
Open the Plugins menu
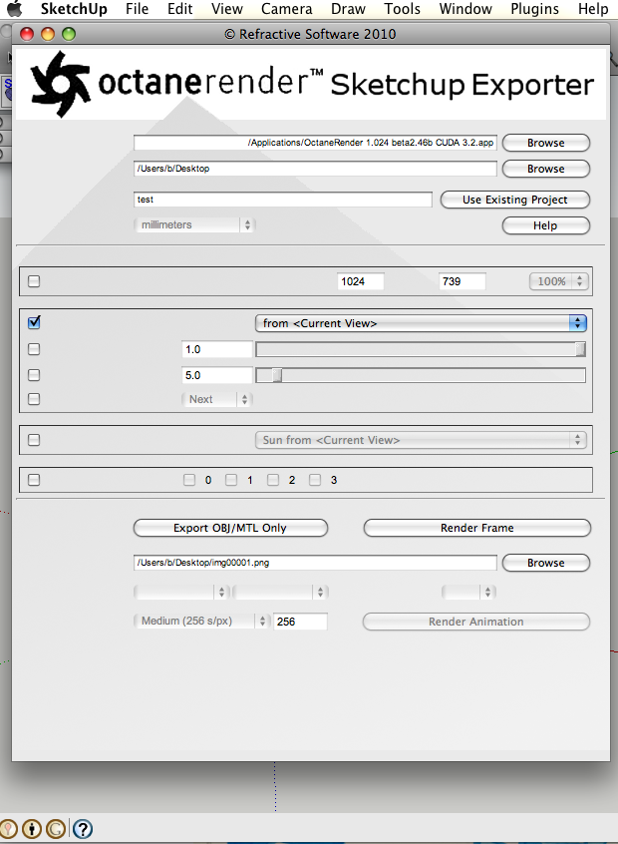point(534,9)
